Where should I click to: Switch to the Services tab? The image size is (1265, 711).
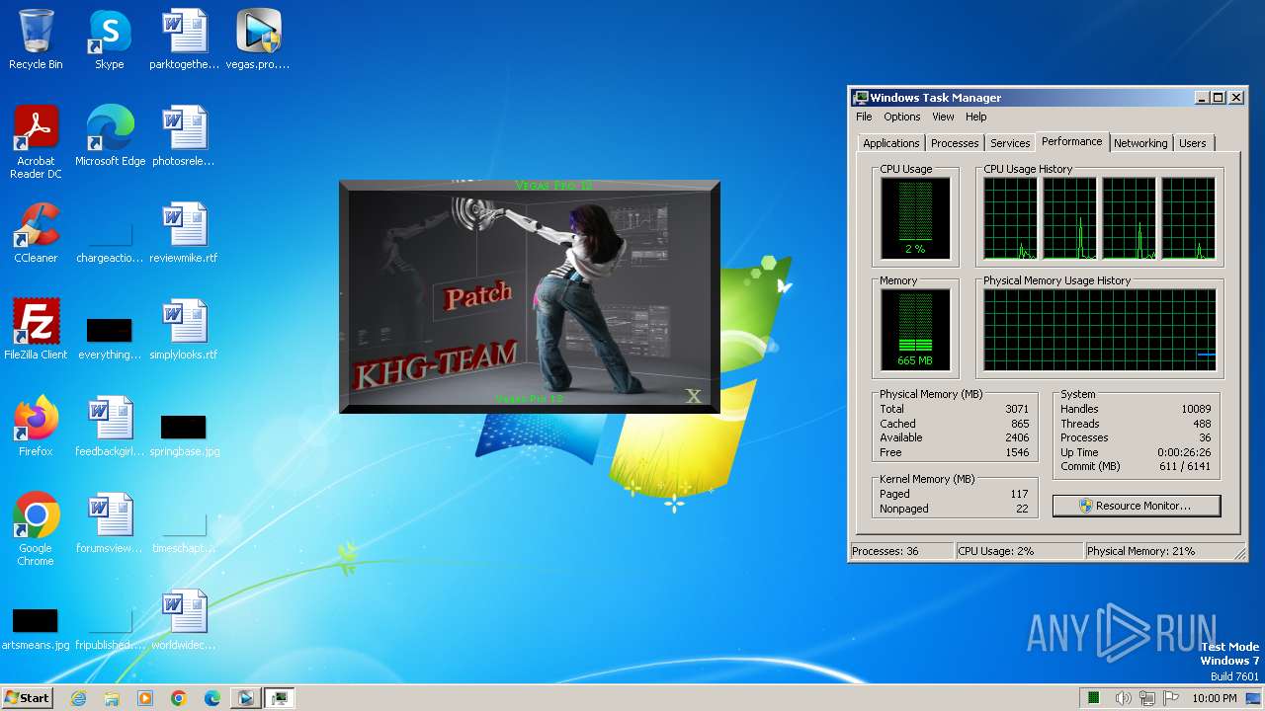1010,143
